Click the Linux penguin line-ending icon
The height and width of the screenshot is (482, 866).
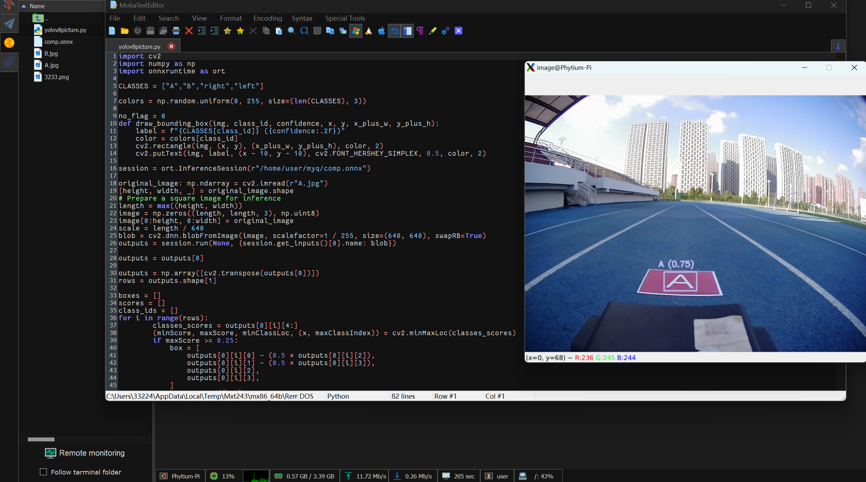click(x=369, y=31)
